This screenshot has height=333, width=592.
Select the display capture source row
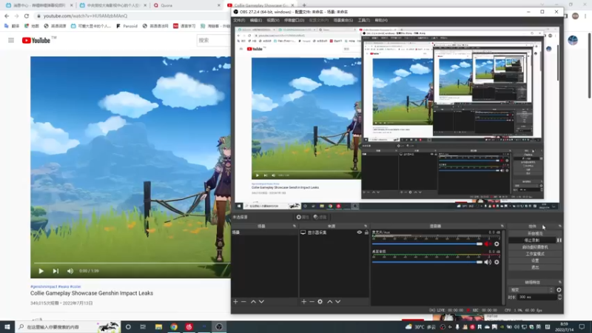[x=334, y=232]
